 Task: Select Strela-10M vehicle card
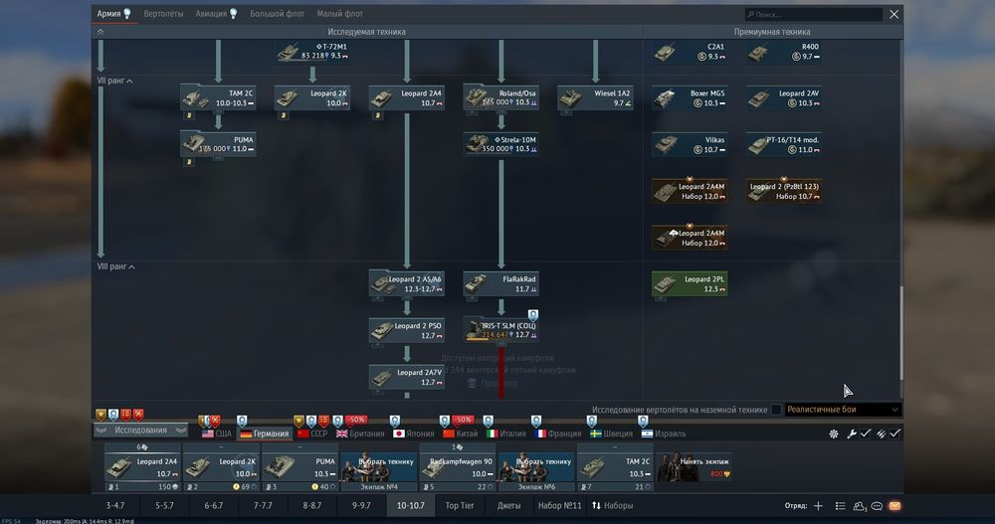[500, 144]
